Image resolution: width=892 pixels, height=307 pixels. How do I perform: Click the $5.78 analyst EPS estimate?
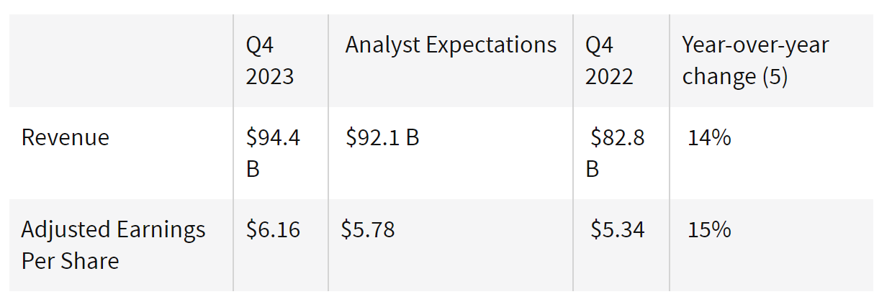point(368,229)
